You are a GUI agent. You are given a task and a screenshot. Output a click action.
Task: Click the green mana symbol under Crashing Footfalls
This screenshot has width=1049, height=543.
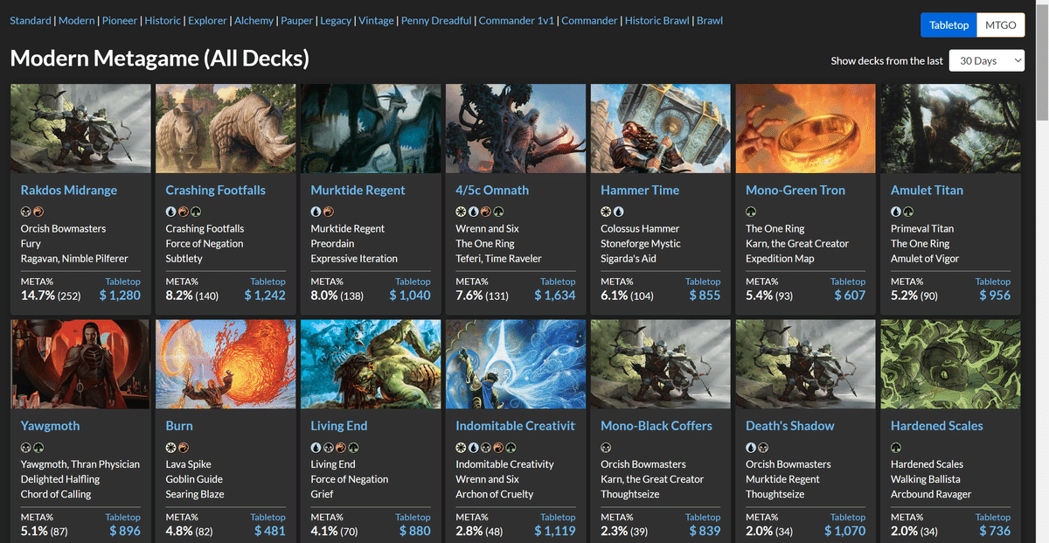click(x=194, y=212)
